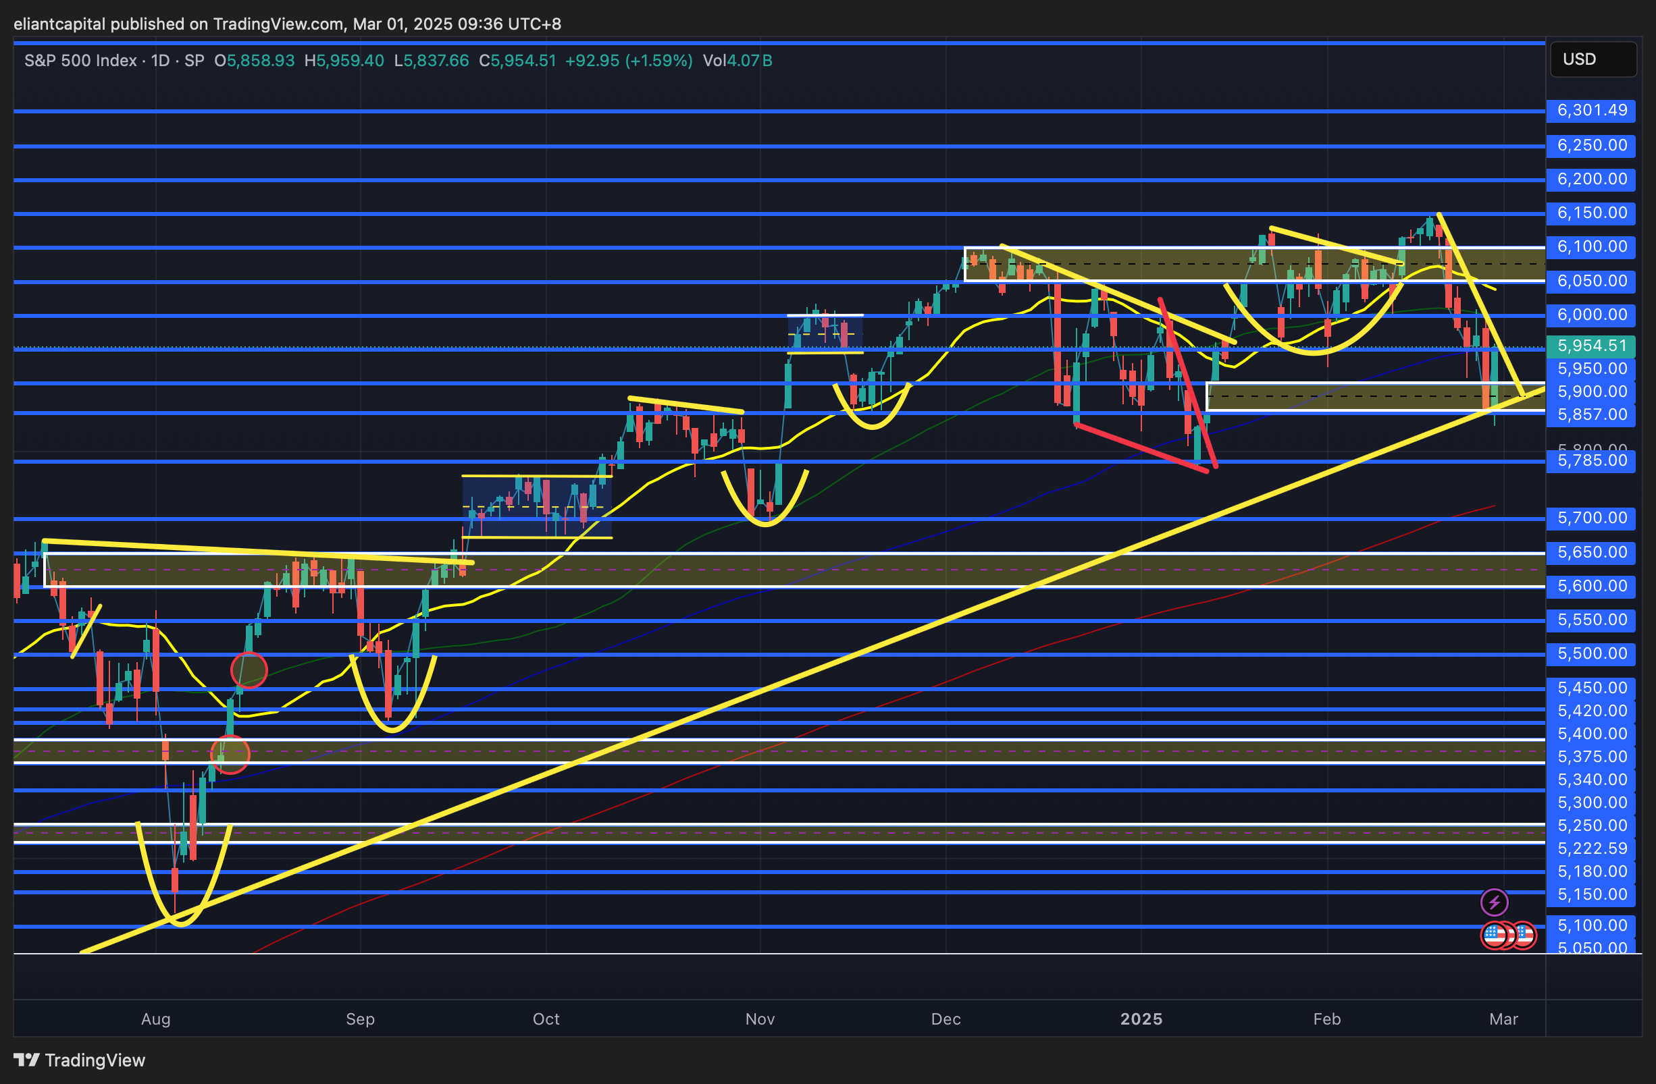Click the purple lightning bolt event icon
The image size is (1656, 1084).
[1494, 902]
